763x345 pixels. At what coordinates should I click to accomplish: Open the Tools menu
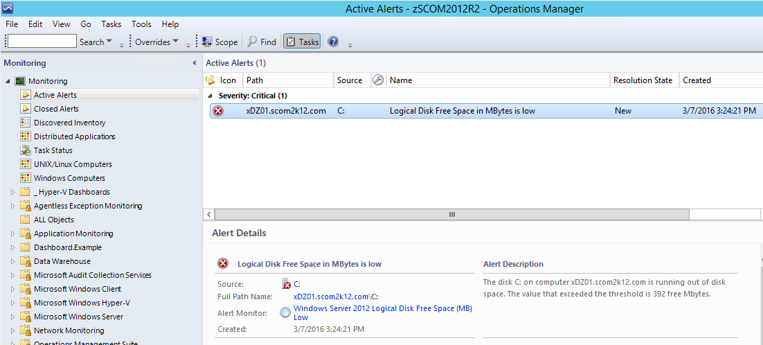pyautogui.click(x=141, y=24)
